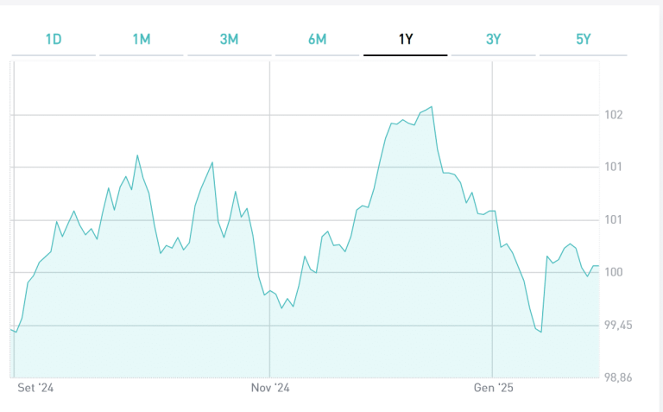Click the chart's highest peak above 102

pos(431,107)
